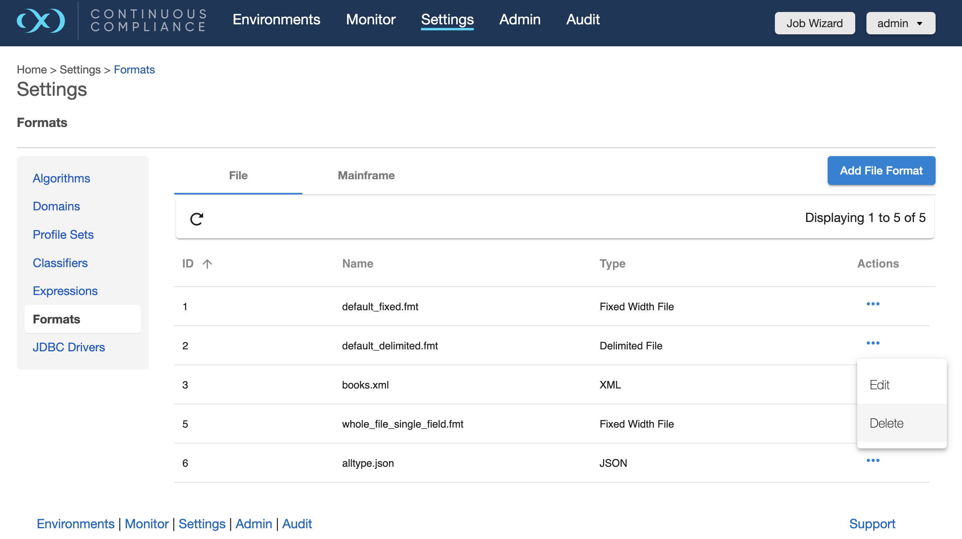962x539 pixels.
Task: Launch the Job Wizard
Action: [x=814, y=23]
